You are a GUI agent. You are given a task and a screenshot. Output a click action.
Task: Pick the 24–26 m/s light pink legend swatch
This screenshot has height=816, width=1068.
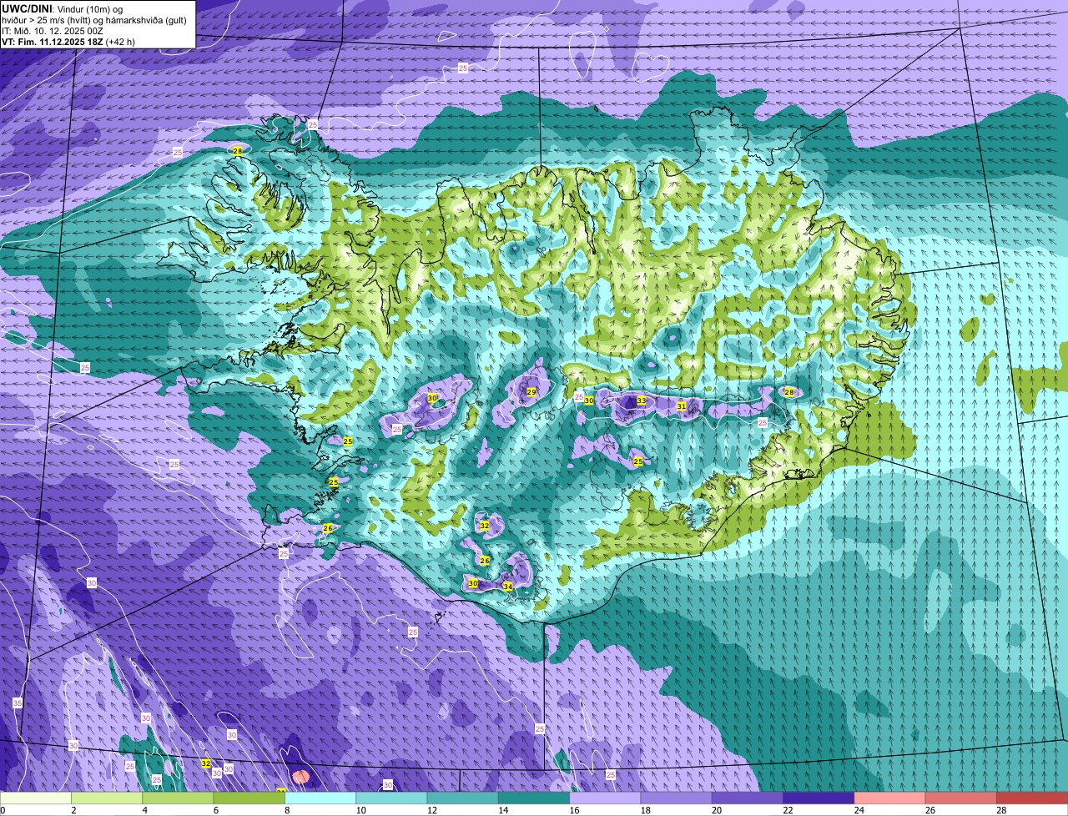pyautogui.click(x=890, y=798)
